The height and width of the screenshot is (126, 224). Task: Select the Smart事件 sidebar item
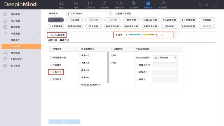click(21, 47)
